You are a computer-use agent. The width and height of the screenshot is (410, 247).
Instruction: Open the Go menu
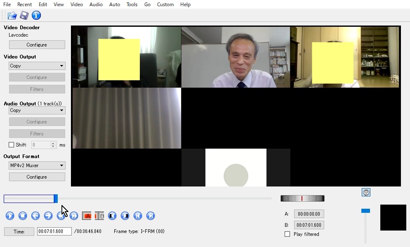coord(147,5)
